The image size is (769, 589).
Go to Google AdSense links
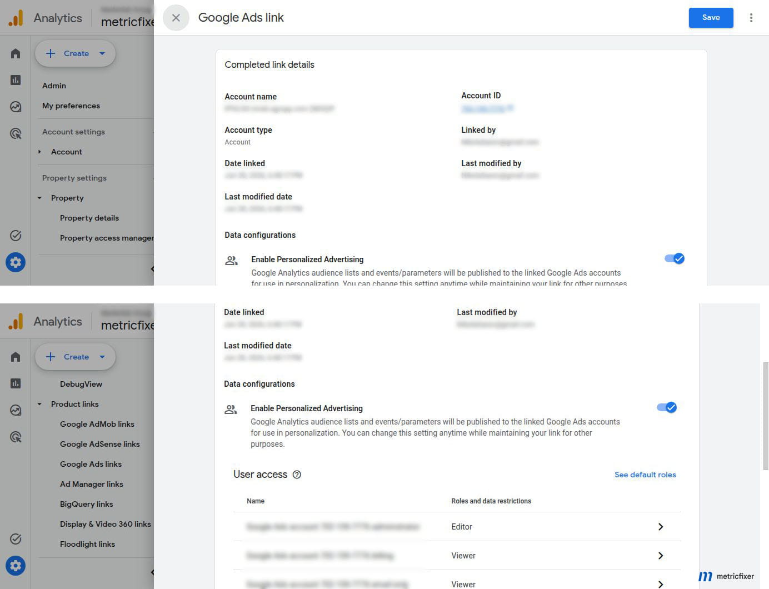[x=100, y=444]
